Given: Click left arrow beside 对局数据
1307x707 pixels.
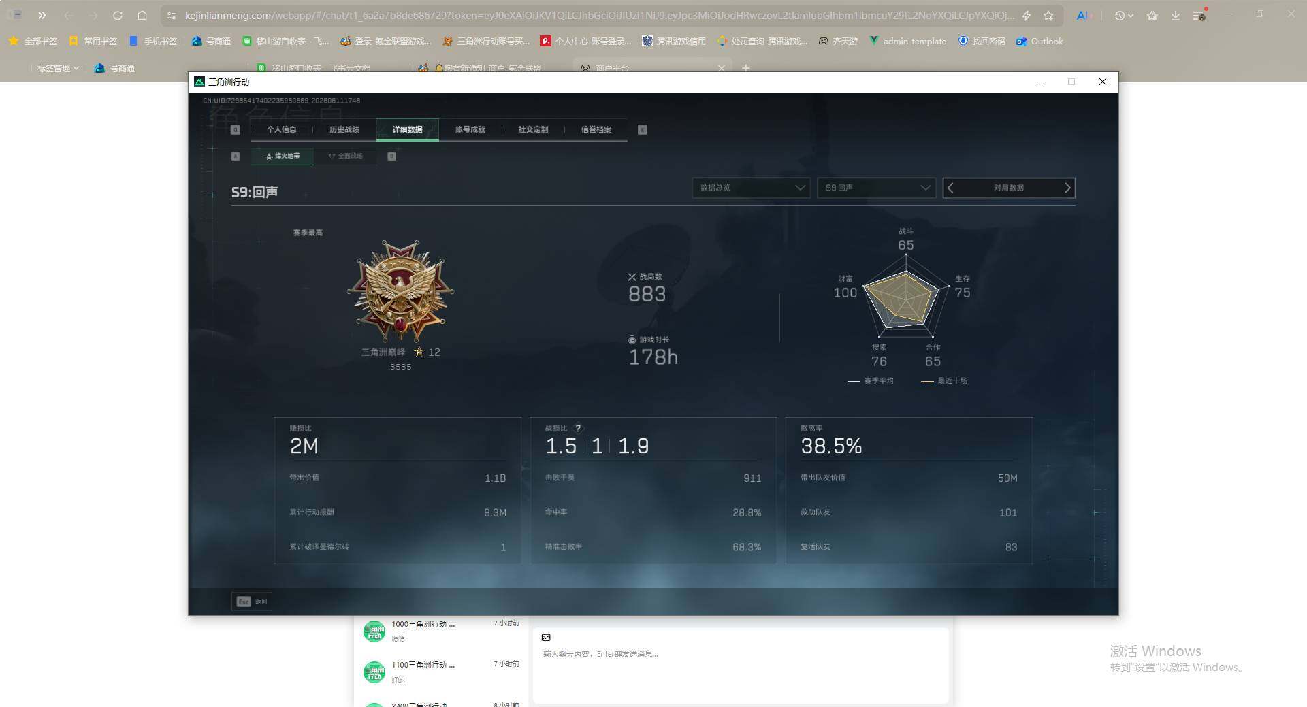Looking at the screenshot, I should (x=951, y=188).
